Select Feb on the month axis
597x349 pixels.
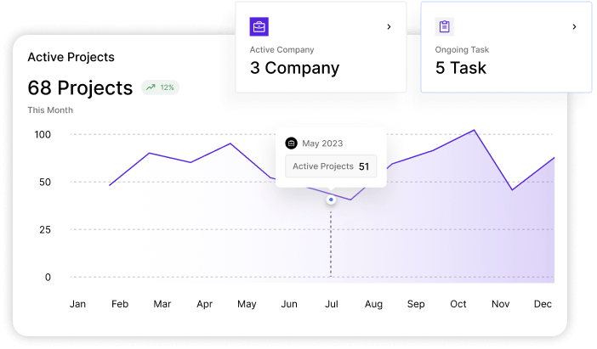pos(120,304)
